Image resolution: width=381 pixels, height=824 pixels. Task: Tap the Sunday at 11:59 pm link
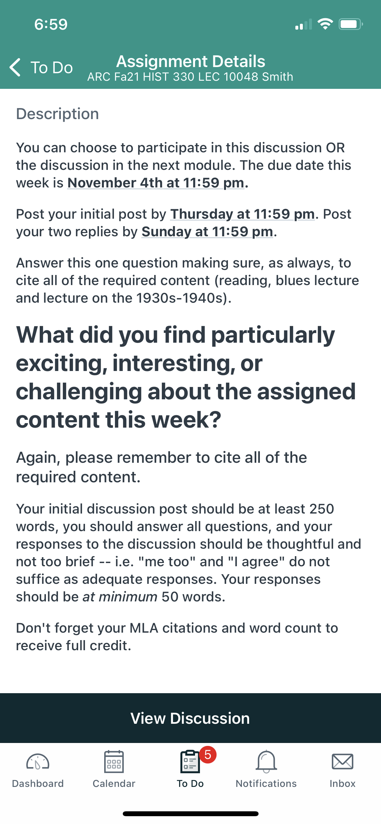[x=207, y=231]
